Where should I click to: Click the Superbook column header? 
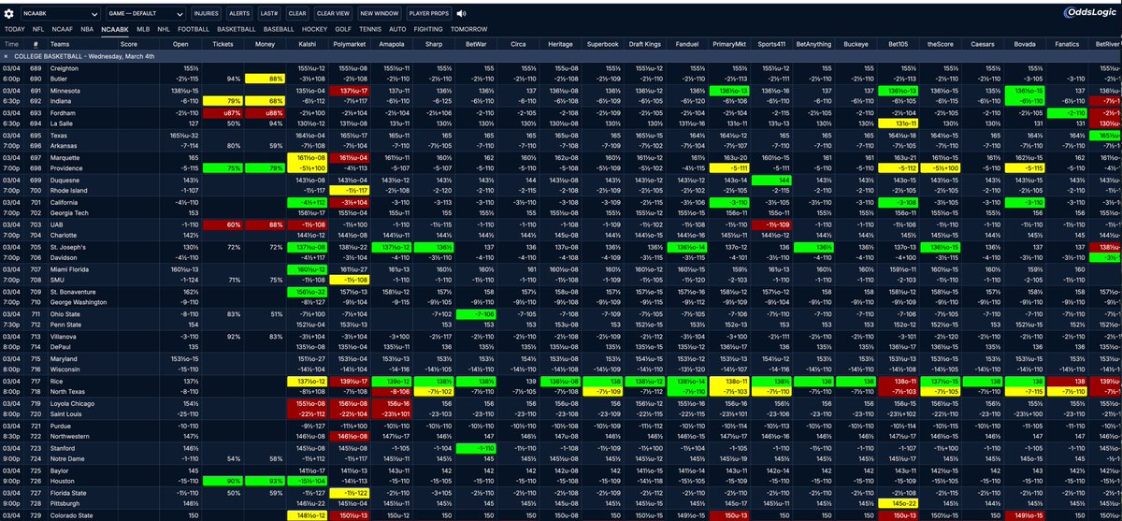pyautogui.click(x=603, y=43)
